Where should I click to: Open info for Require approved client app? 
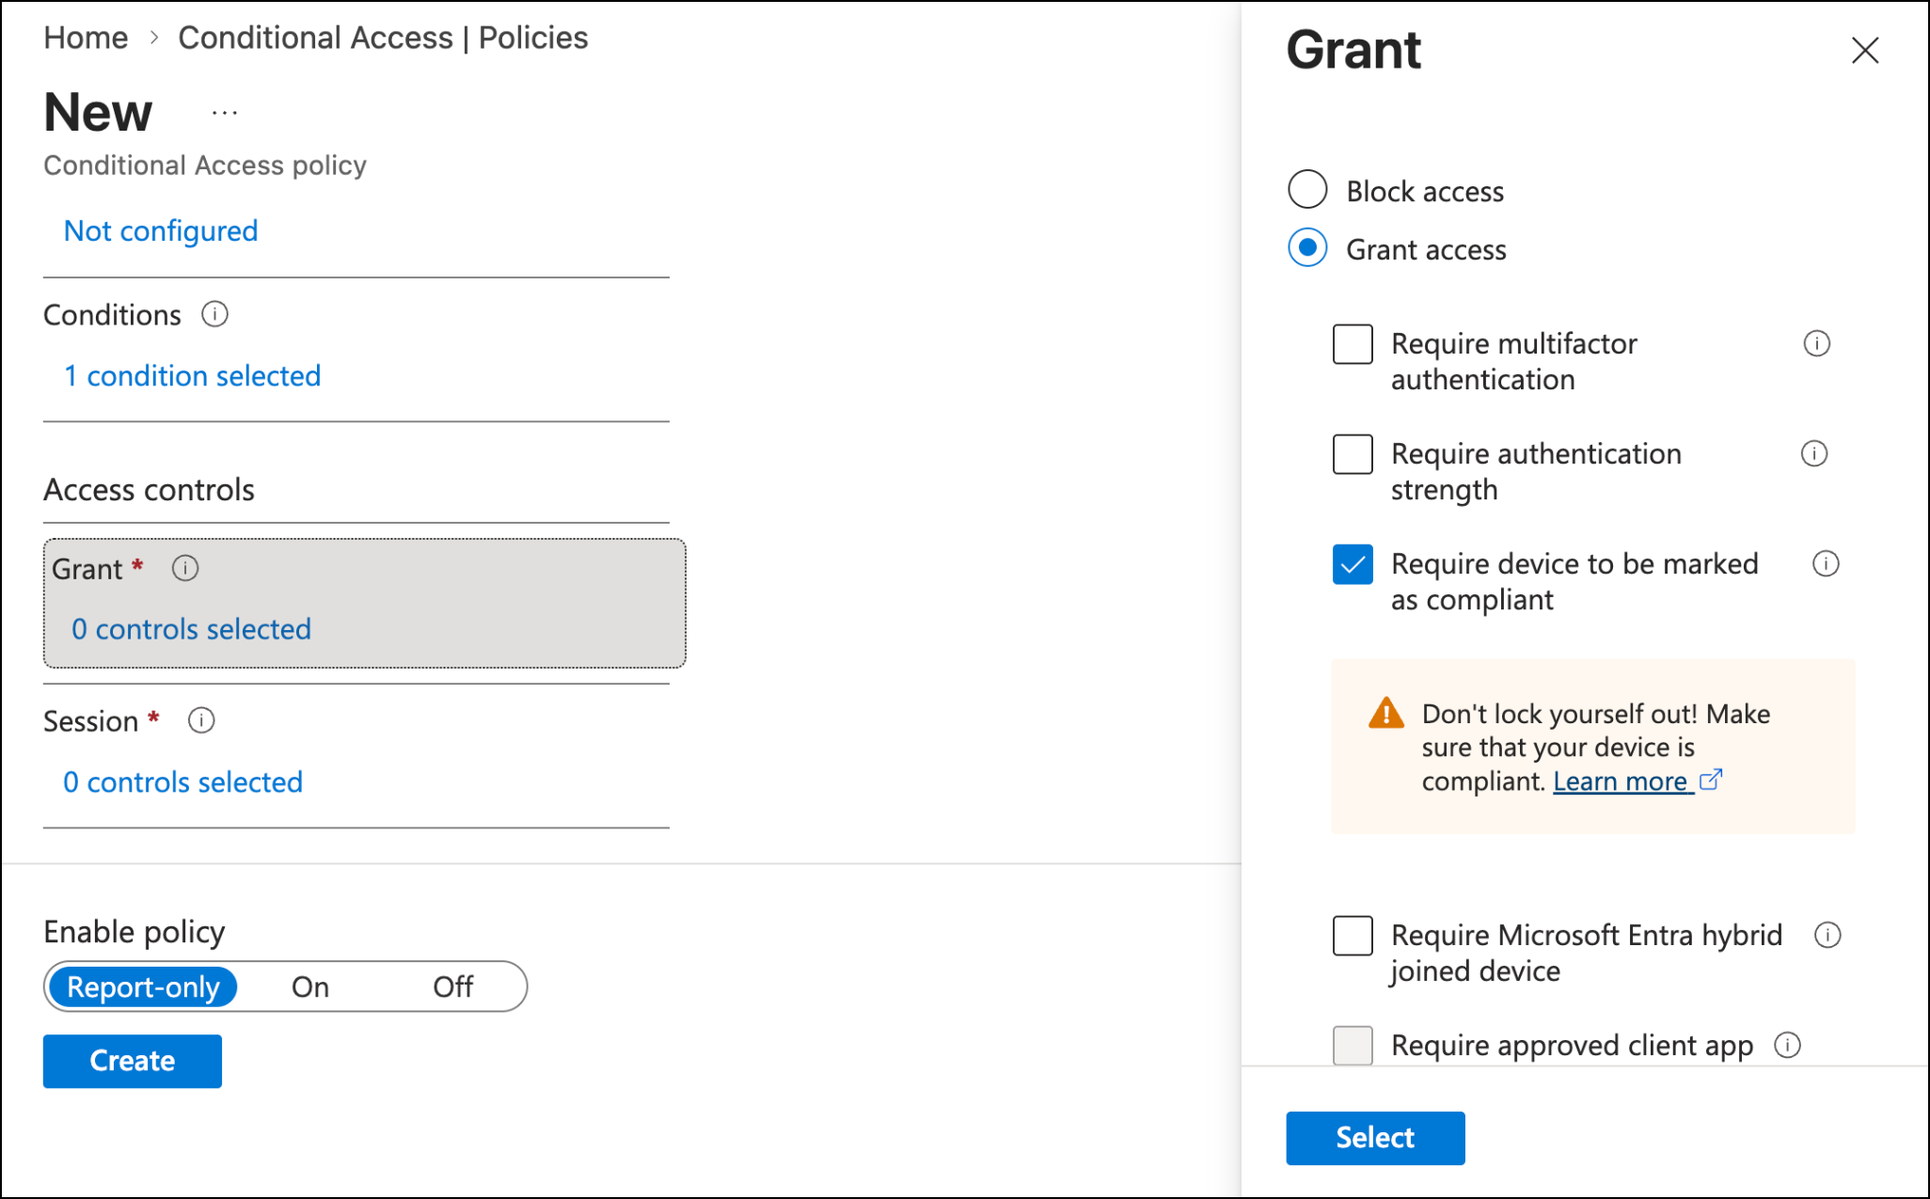point(1787,1045)
